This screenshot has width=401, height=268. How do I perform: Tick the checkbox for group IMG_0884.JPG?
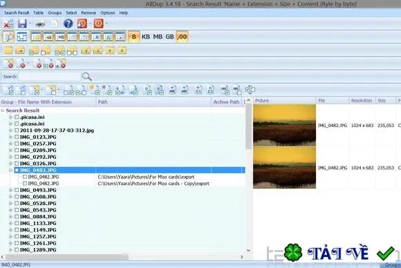17,217
